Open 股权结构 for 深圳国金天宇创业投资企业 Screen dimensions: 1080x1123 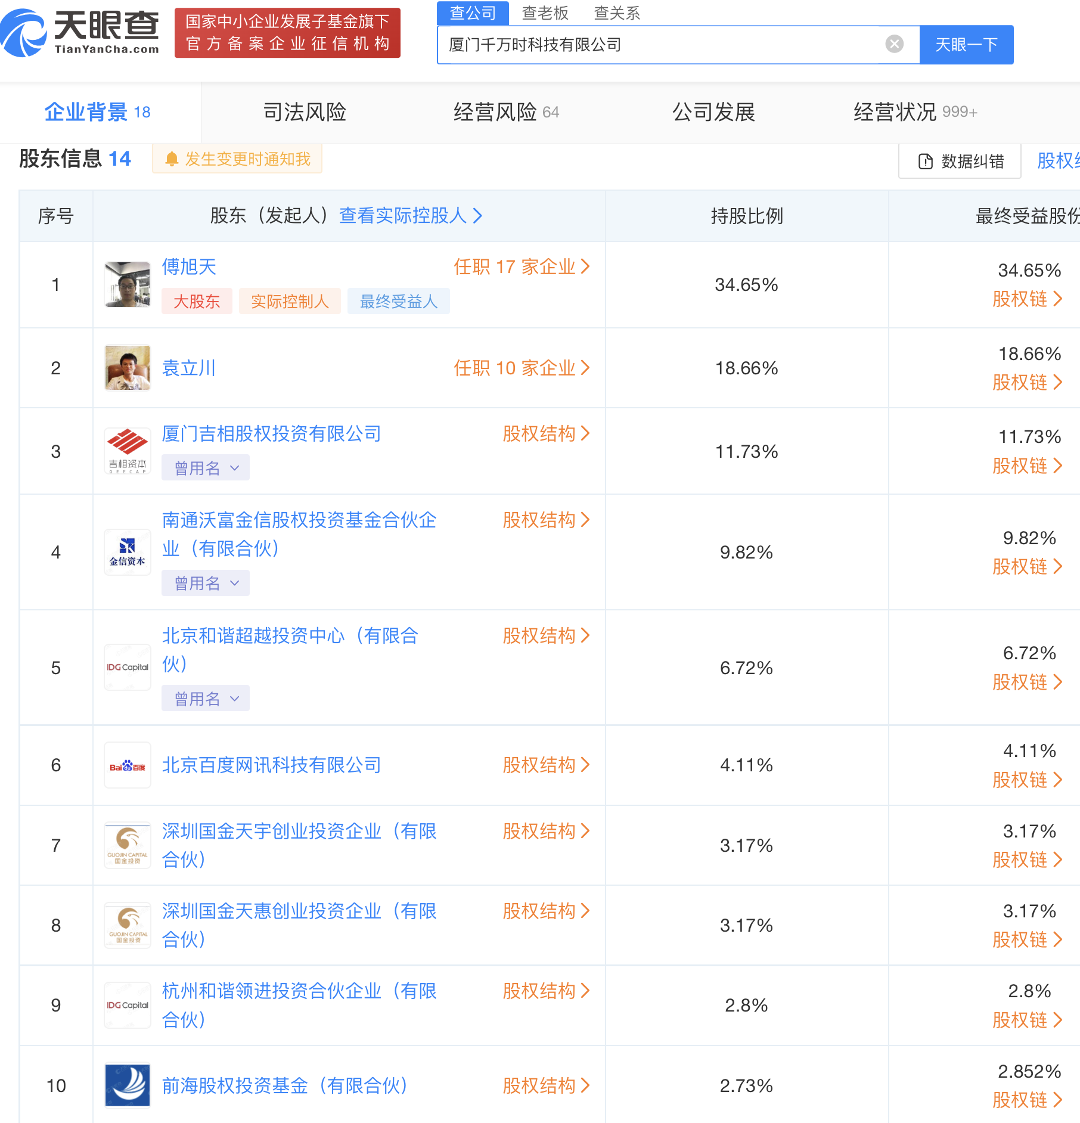tap(547, 831)
